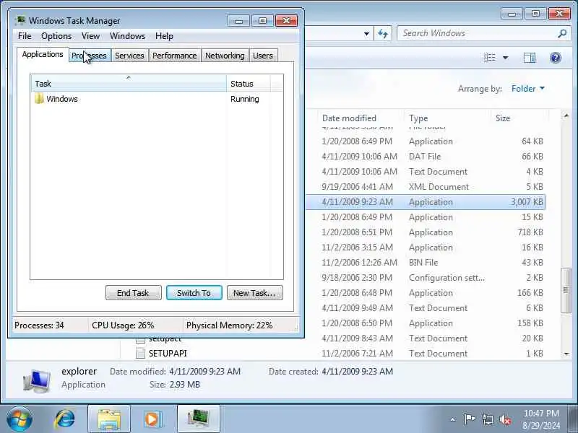Open the address bar history dropdown arrow
The height and width of the screenshot is (433, 578).
[366, 34]
